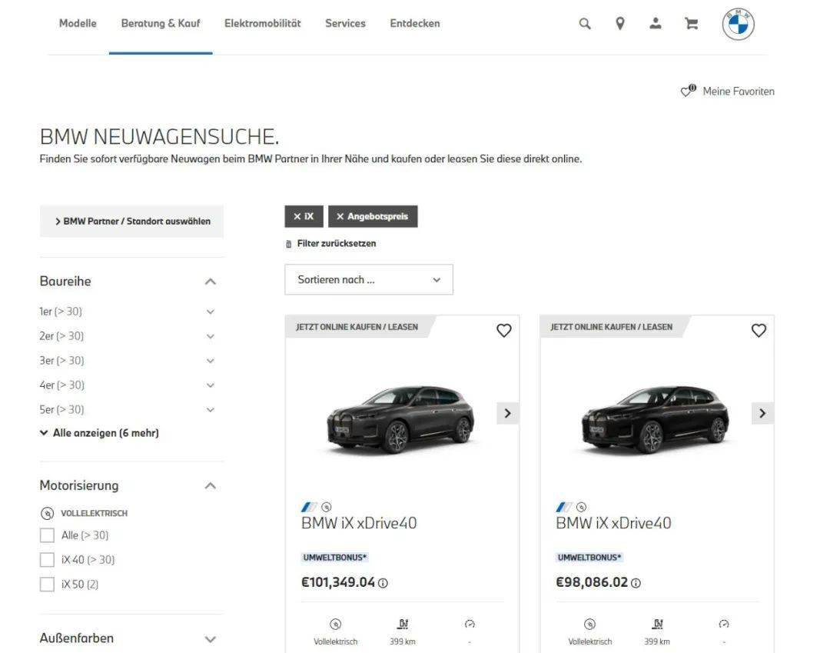This screenshot has height=653, width=830.
Task: Click the Vollelektrisch icon under Motorisierung
Action: (x=47, y=513)
